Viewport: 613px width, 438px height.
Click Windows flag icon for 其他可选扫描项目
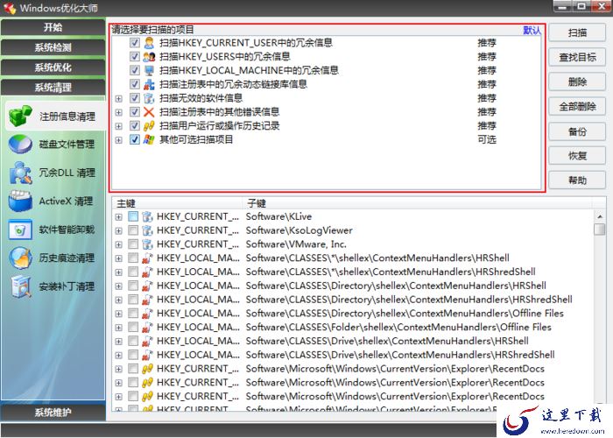149,139
